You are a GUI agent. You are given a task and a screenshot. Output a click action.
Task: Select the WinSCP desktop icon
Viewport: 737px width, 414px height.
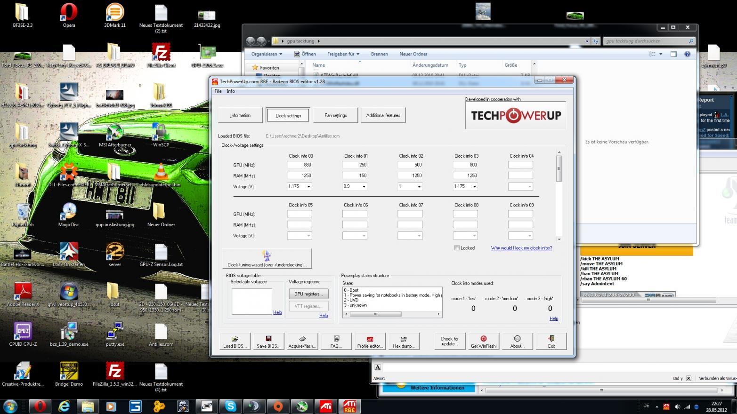(161, 135)
